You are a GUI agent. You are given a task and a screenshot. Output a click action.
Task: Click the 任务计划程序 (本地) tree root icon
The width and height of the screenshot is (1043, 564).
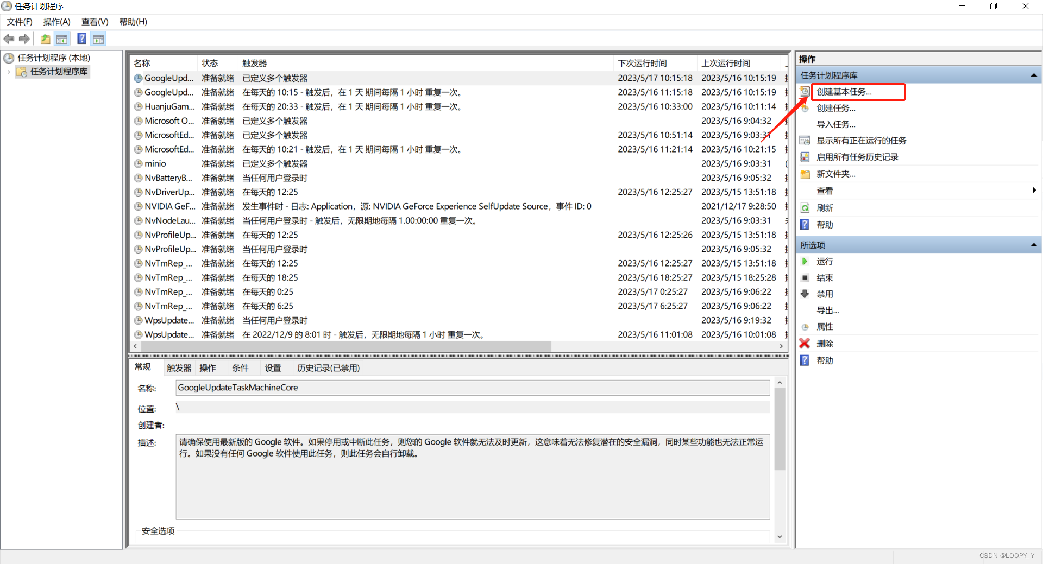[9, 58]
